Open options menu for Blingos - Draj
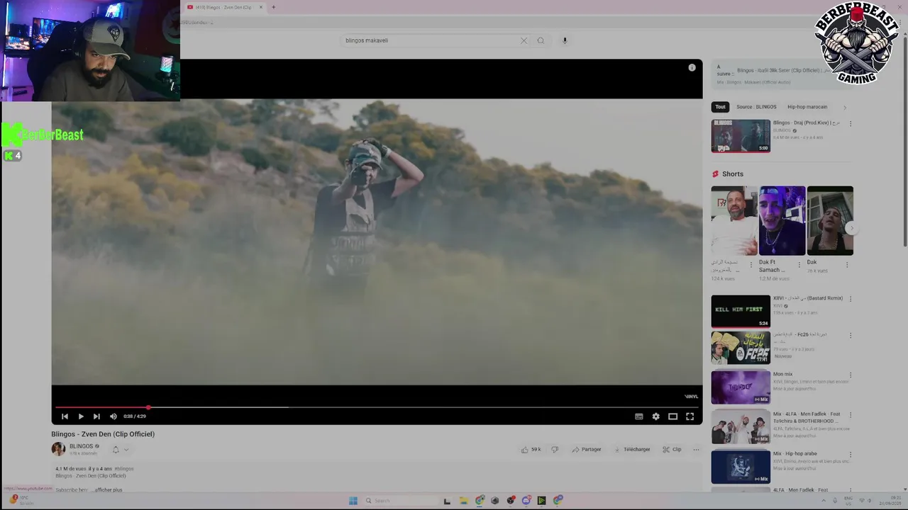 (x=851, y=123)
